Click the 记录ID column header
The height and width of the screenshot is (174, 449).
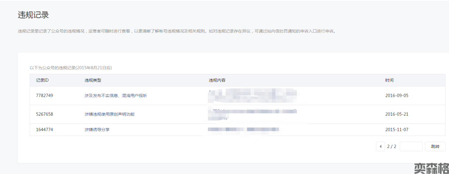click(x=42, y=80)
